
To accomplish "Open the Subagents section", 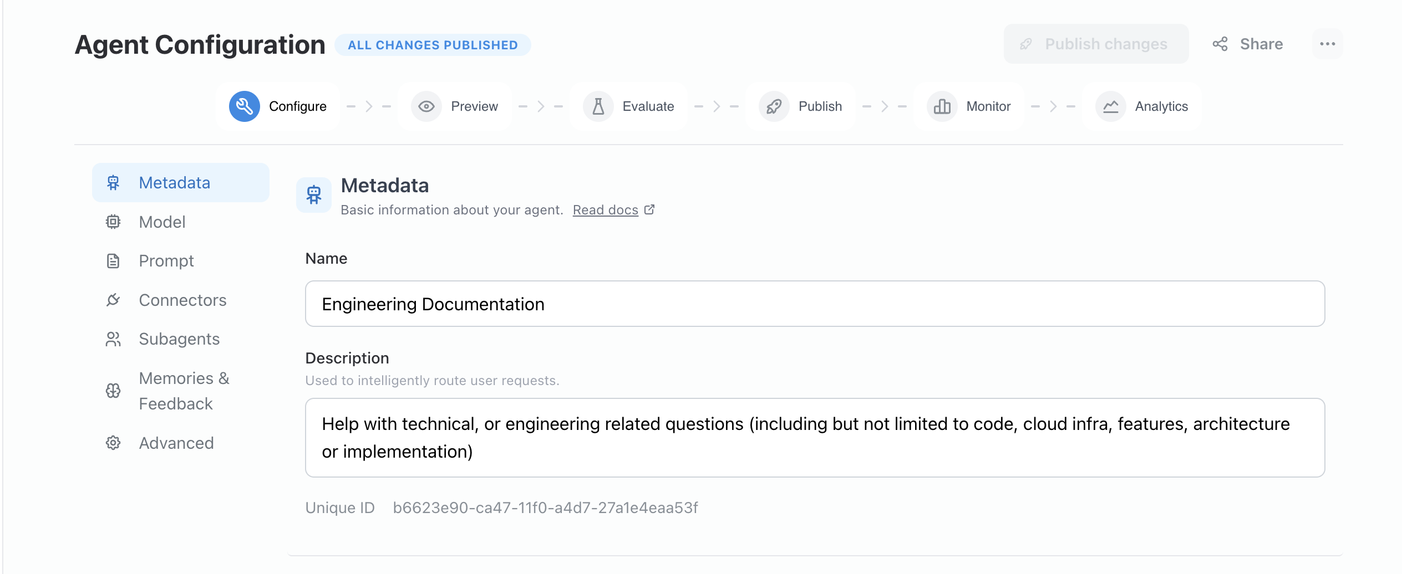I will click(x=179, y=339).
